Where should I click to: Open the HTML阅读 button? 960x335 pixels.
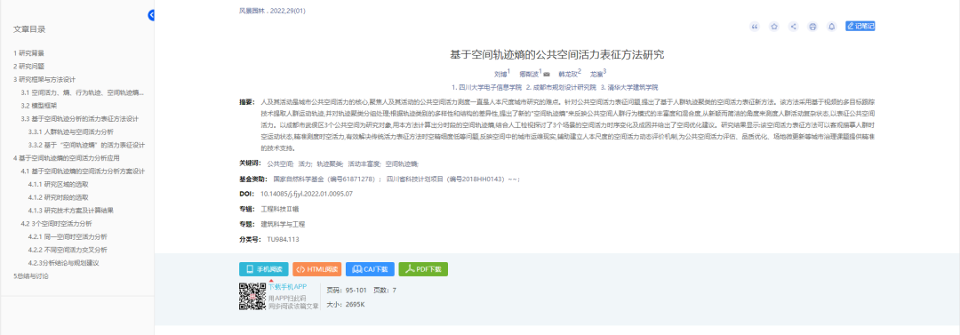316,269
